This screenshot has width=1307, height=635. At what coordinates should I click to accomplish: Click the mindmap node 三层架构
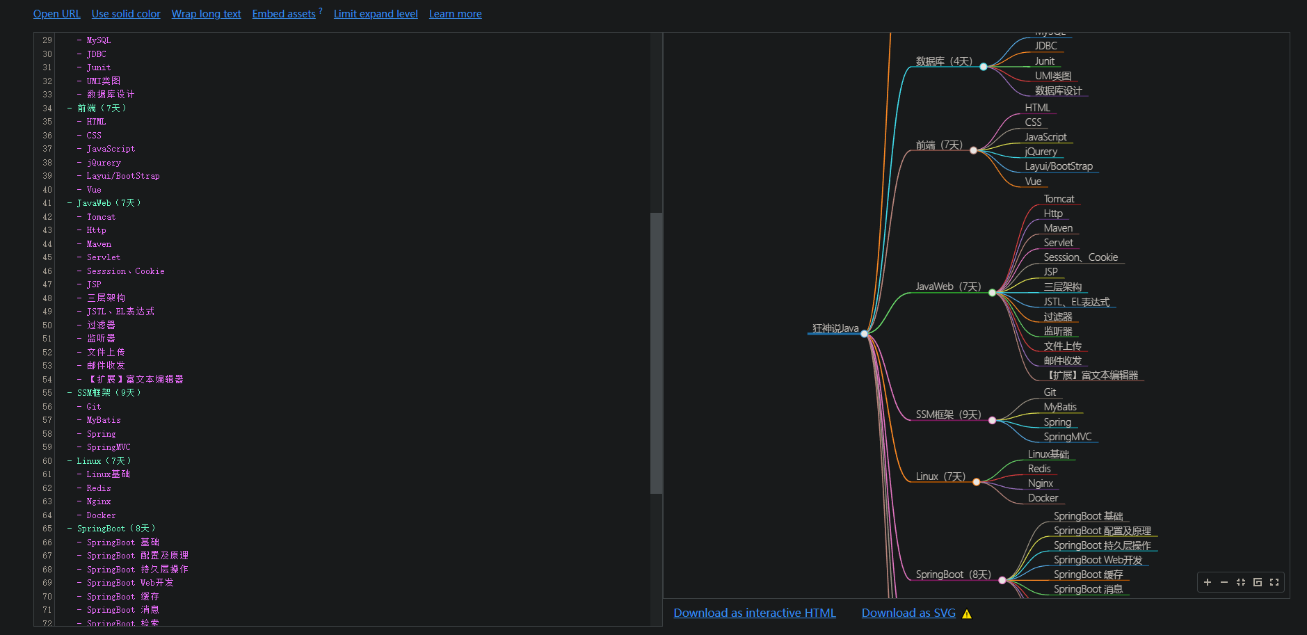pos(1062,287)
